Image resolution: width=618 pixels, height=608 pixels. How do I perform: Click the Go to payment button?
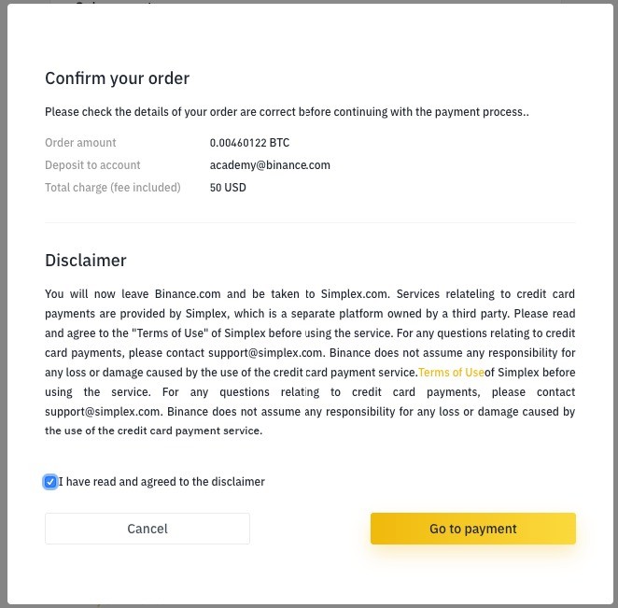coord(472,529)
